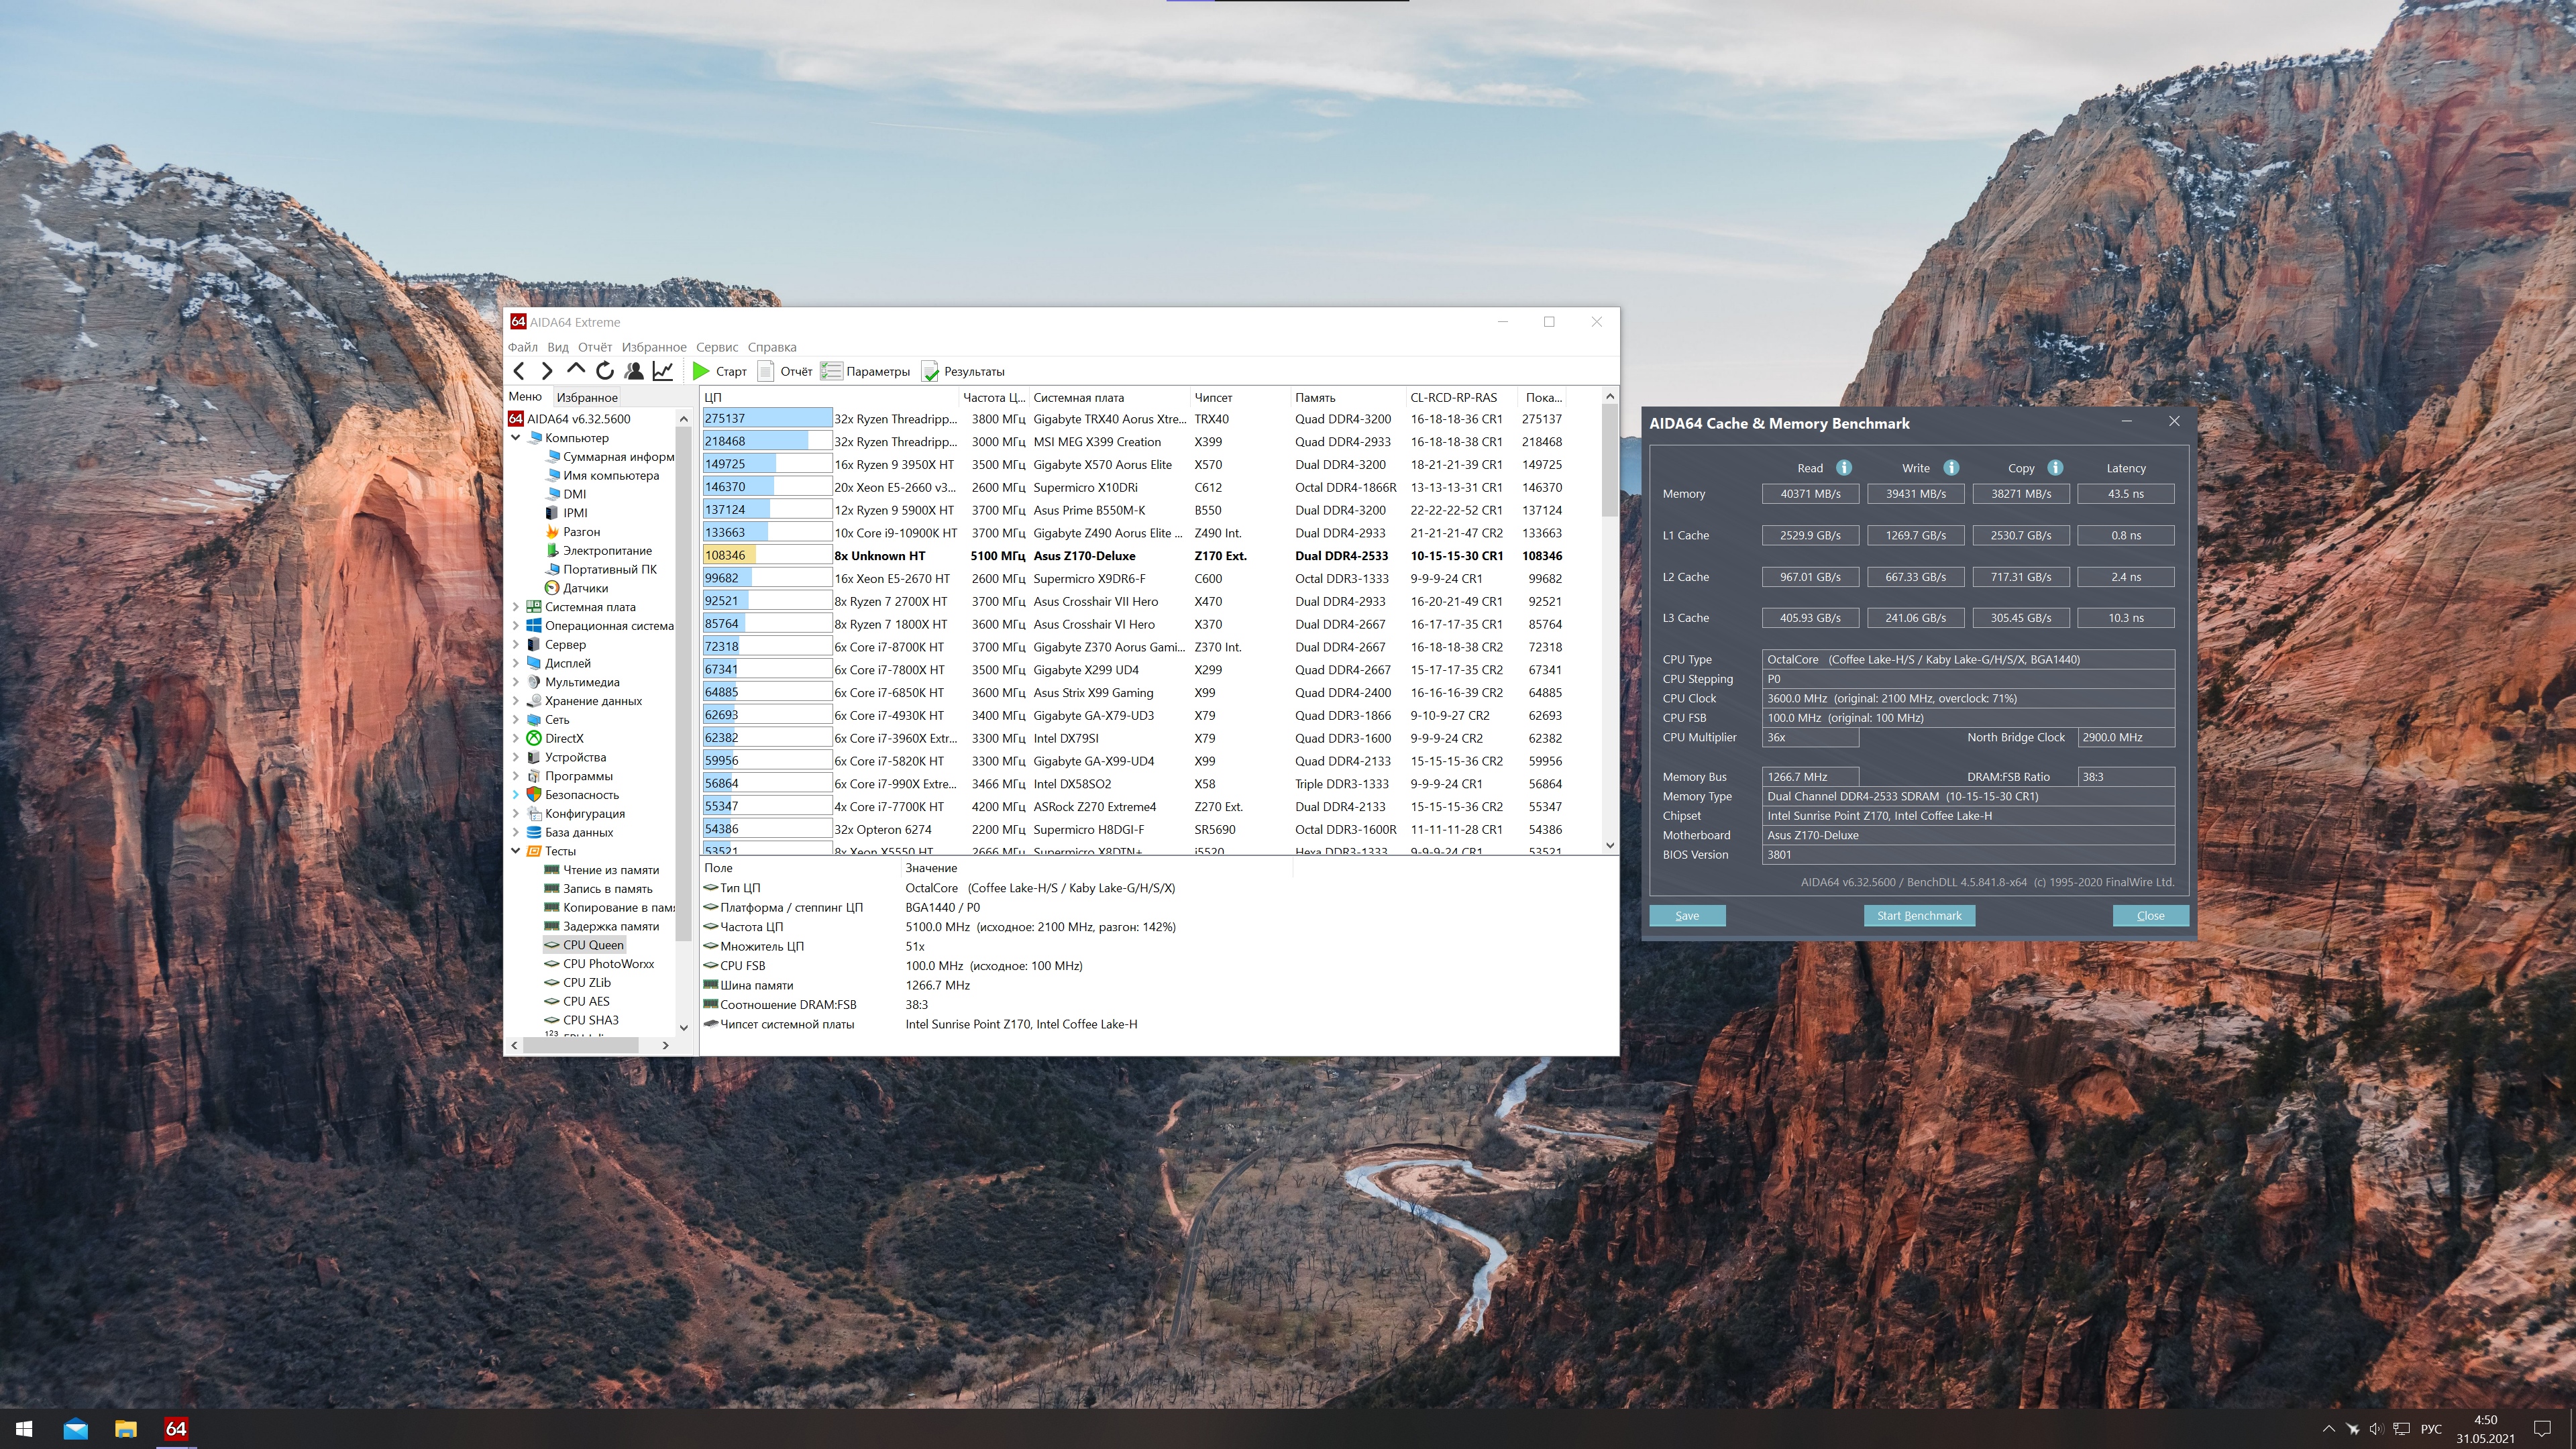The height and width of the screenshot is (1449, 2576).
Task: Open the user profile toolbar icon
Action: coord(634,371)
